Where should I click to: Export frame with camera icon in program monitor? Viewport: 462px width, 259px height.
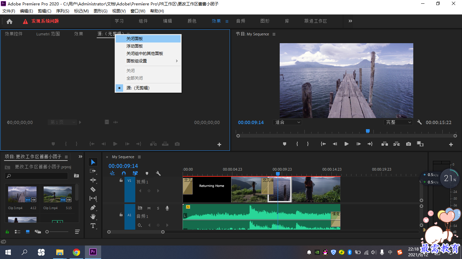pyautogui.click(x=409, y=144)
